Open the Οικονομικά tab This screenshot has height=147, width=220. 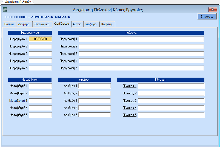(42, 24)
